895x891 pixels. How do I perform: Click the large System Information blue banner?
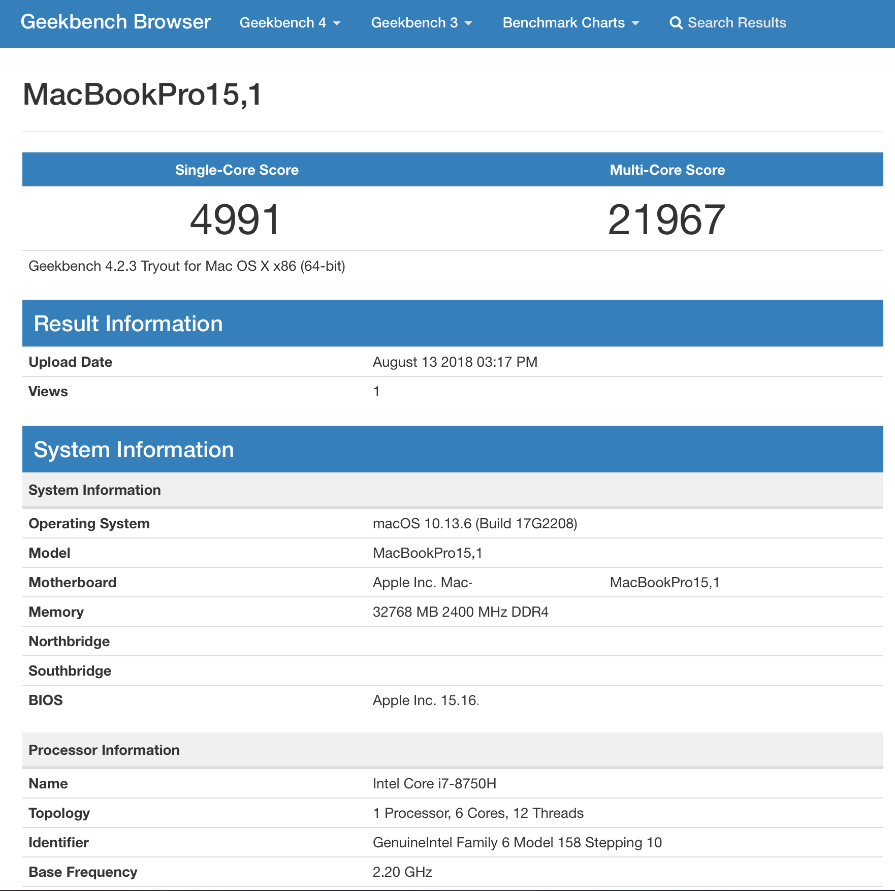(x=453, y=449)
